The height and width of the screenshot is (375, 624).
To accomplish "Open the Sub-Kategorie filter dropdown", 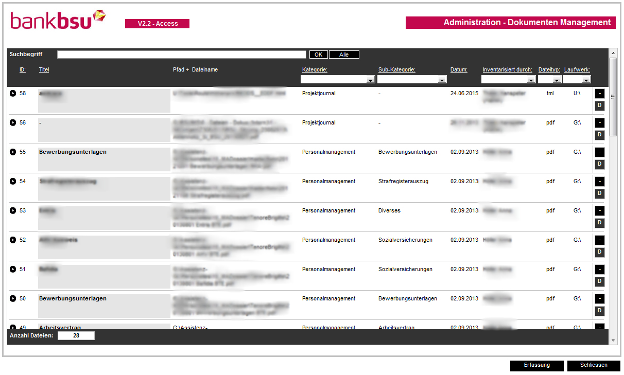I will [442, 79].
